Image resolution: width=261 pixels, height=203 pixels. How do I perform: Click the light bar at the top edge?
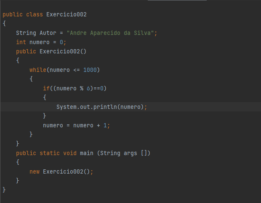pyautogui.click(x=177, y=0)
